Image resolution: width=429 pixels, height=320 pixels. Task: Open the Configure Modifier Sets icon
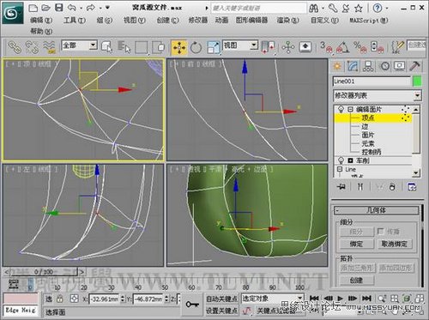point(412,187)
